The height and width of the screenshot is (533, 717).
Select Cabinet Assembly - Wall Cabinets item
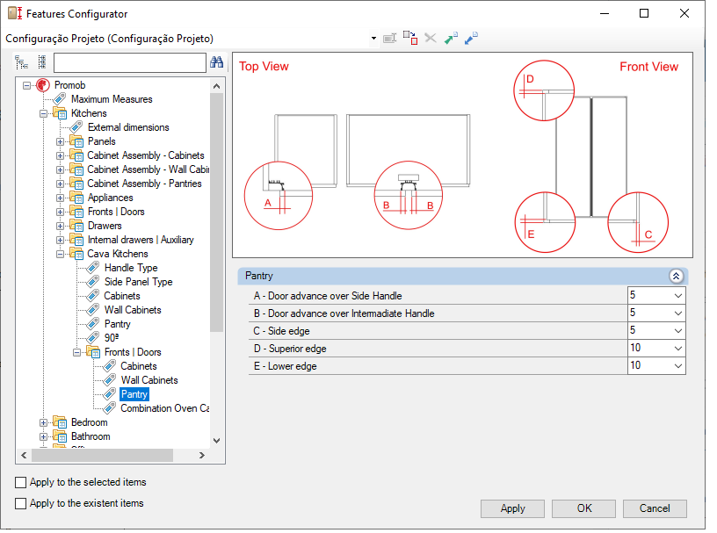pos(148,169)
